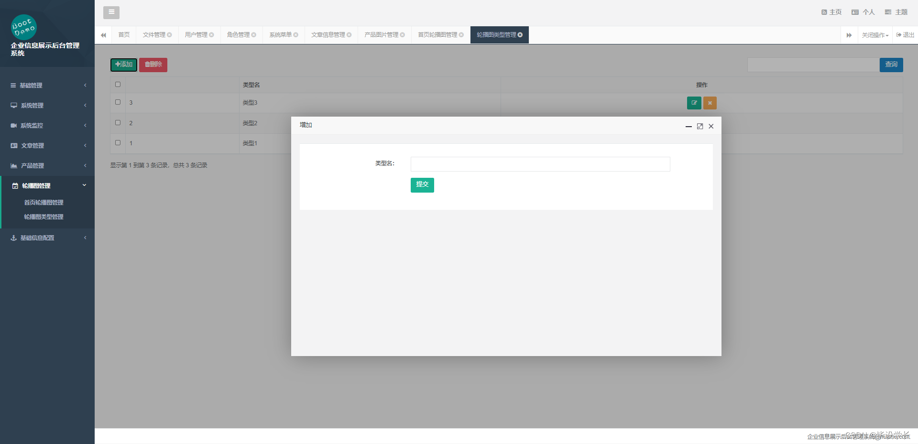Screen dimensions: 918x444
Task: Switch to the 文章信息管理 tab
Action: (328, 35)
